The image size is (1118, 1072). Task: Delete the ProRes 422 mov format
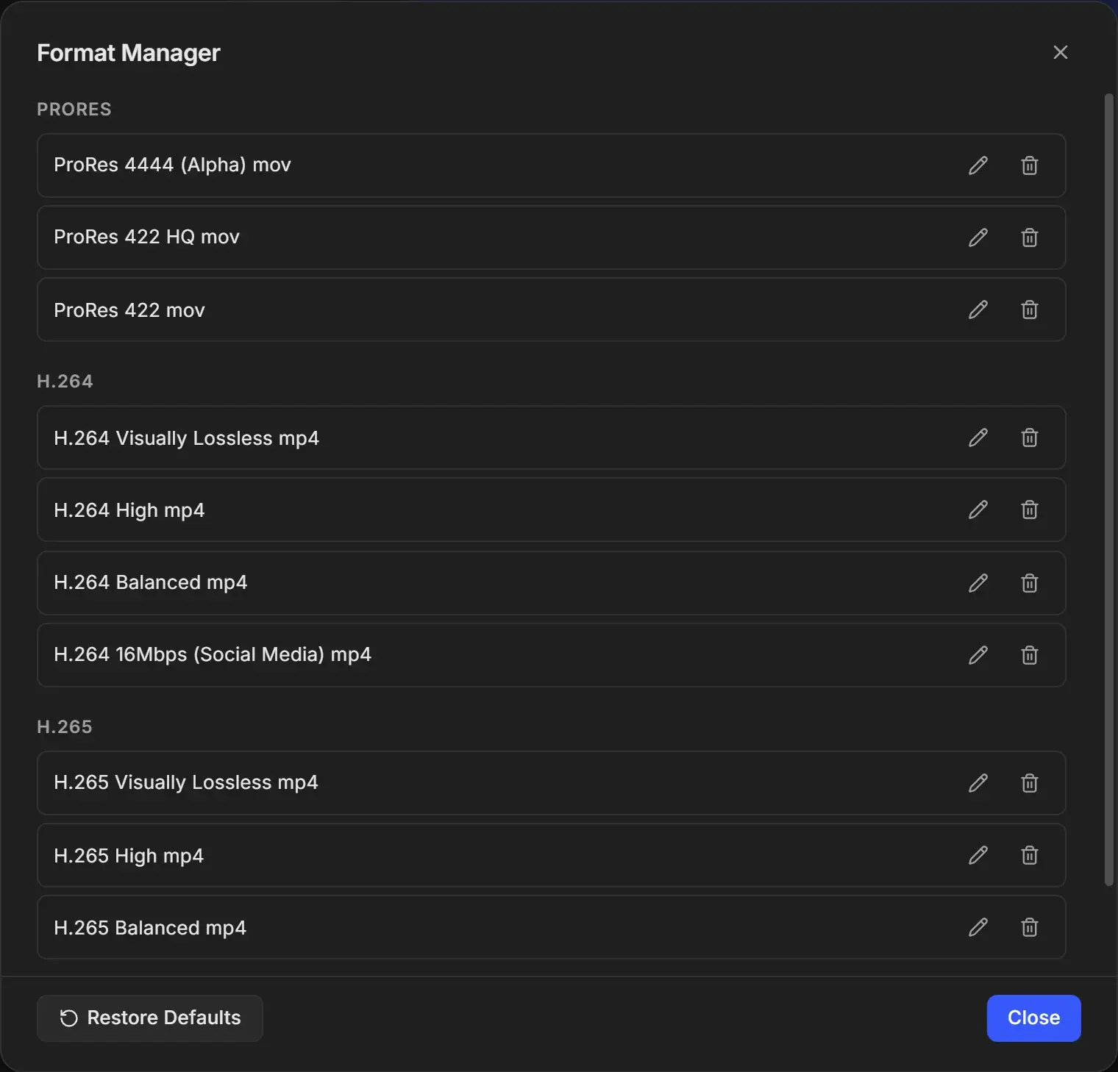pyautogui.click(x=1030, y=310)
